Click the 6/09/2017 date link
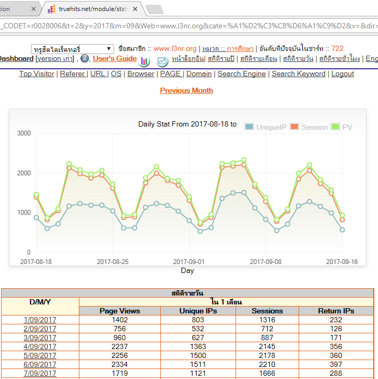This screenshot has height=379, width=378. [x=40, y=364]
